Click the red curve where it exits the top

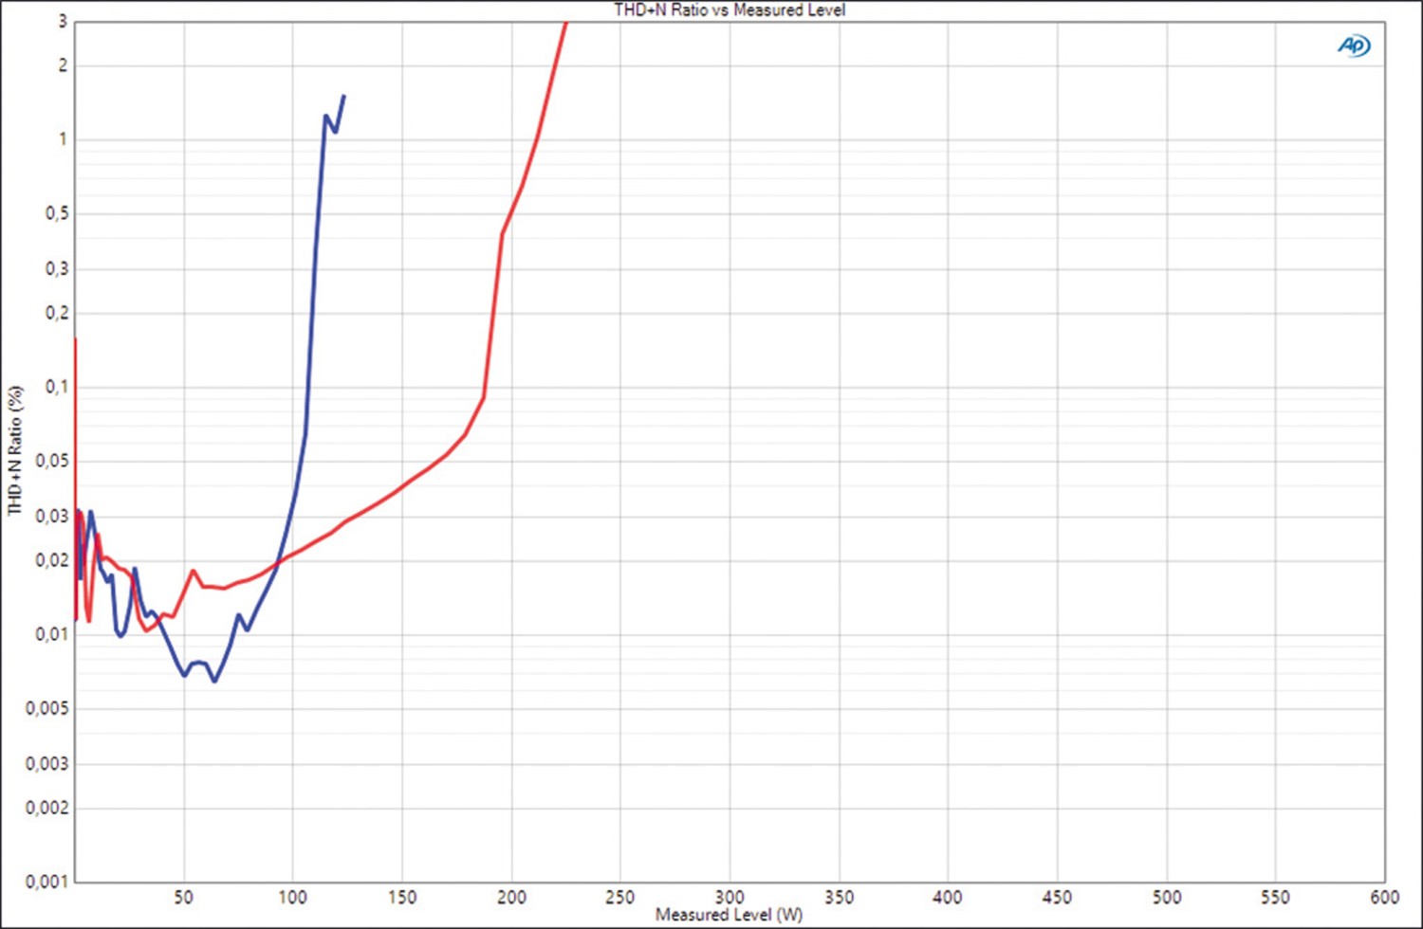(x=565, y=23)
